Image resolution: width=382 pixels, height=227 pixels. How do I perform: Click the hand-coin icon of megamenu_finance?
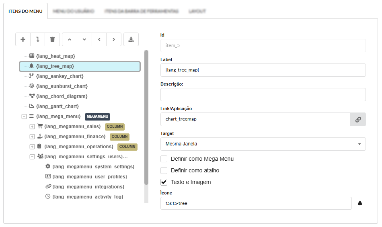40,136
